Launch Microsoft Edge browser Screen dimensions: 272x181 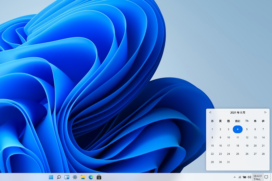(x=91, y=177)
